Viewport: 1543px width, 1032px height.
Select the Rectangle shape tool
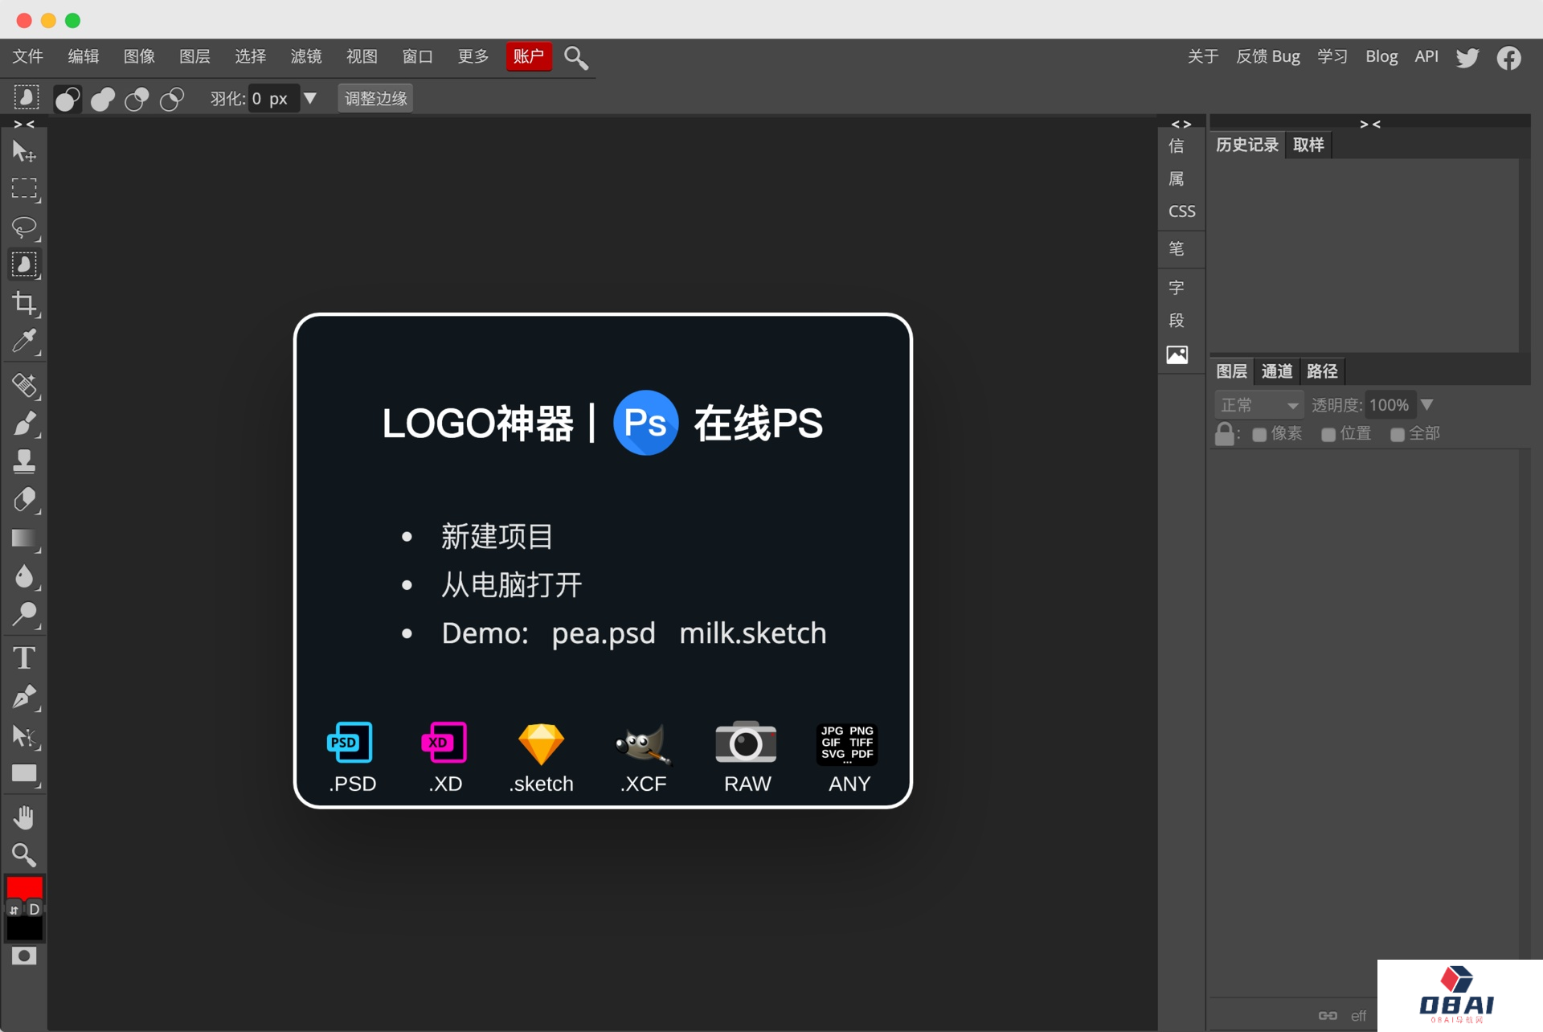[24, 774]
